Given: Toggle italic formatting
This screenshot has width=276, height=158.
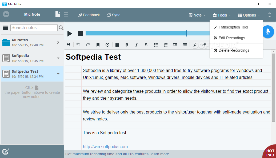Looking at the screenshot, I should tap(137, 45).
